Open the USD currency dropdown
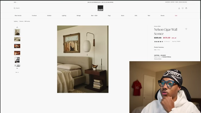This screenshot has width=201, height=113. point(15,2)
